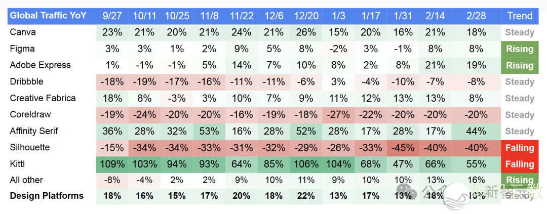
Task: Click the Steady trend label for Canva
Action: pyautogui.click(x=520, y=32)
